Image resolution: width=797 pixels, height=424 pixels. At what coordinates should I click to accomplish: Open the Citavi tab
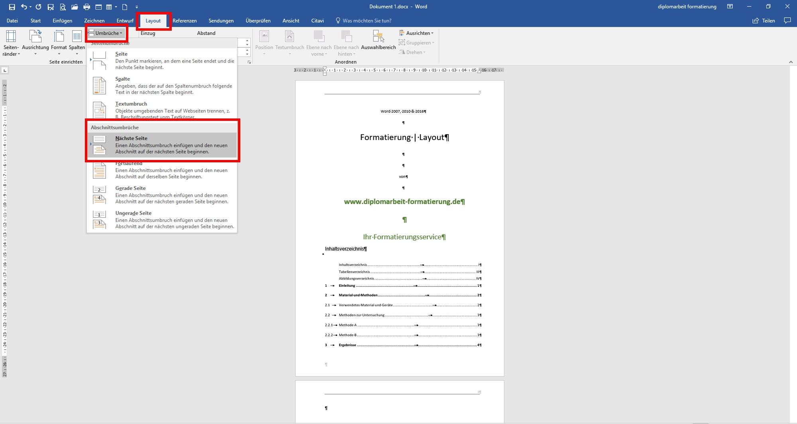click(318, 21)
